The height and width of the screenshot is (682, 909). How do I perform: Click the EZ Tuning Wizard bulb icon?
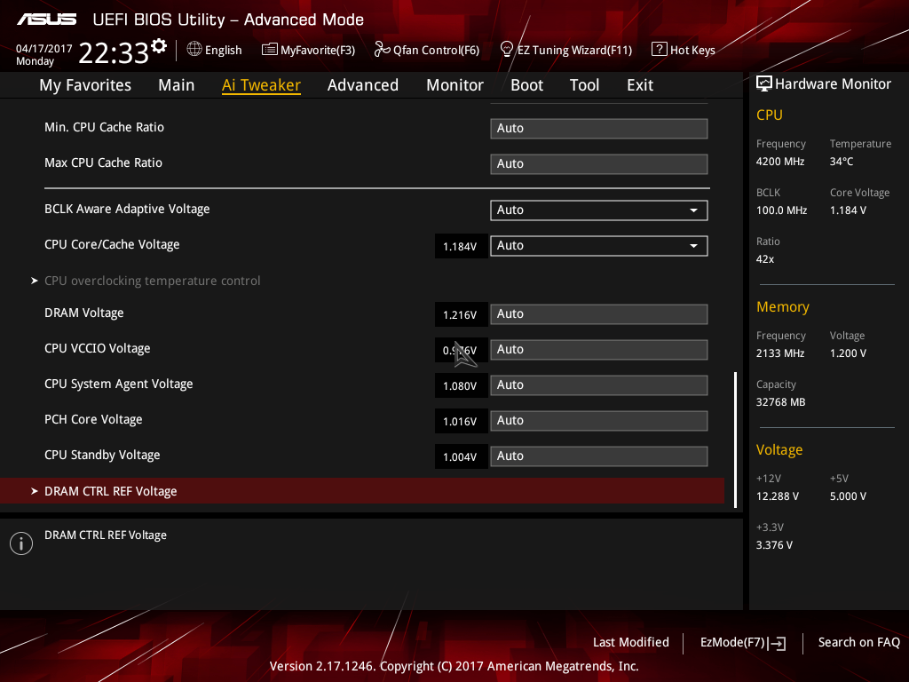tap(506, 50)
